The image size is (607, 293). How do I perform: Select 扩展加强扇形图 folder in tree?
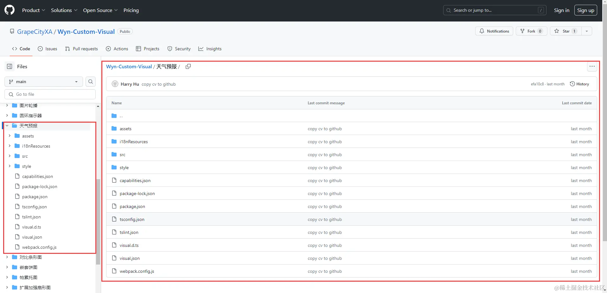35,287
